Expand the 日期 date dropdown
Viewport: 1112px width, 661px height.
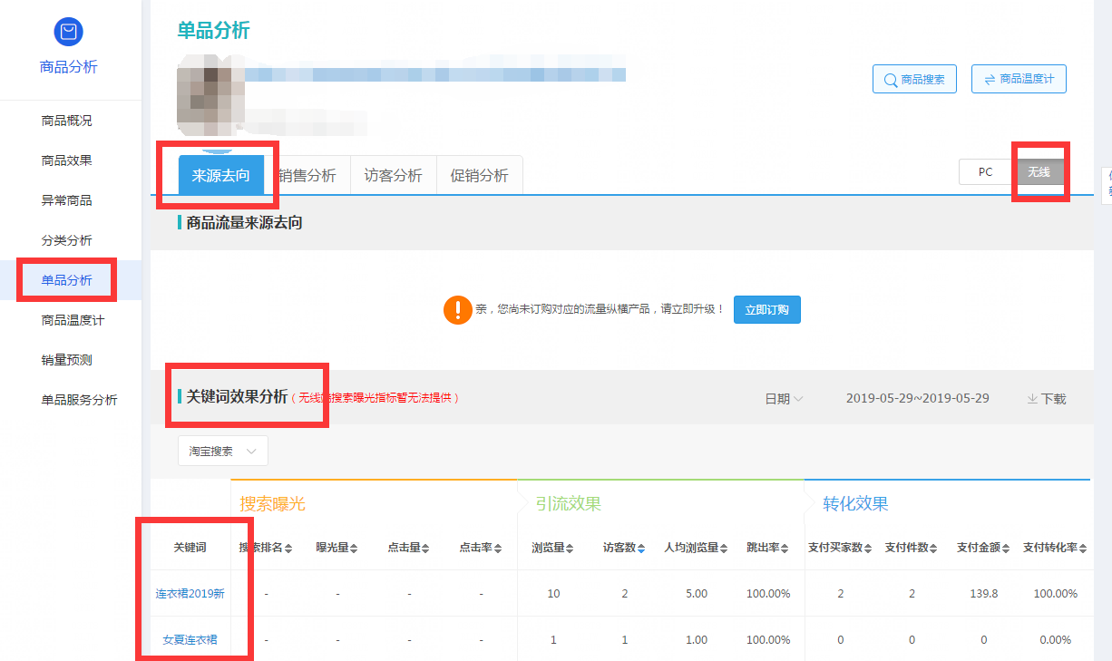point(784,399)
